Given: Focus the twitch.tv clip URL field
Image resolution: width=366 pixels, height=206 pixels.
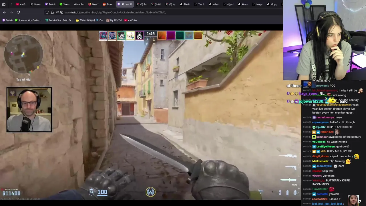Looking at the screenshot, I should coord(115,12).
